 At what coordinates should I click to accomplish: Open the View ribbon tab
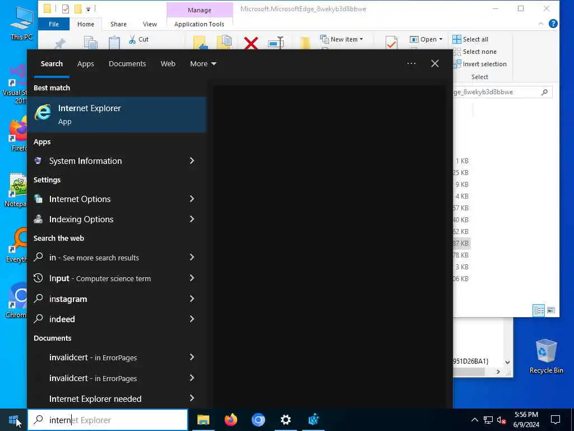pyautogui.click(x=150, y=24)
